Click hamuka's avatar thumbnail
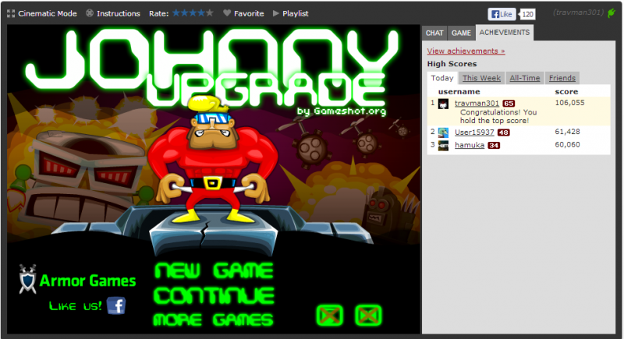This screenshot has width=624, height=339. click(443, 146)
